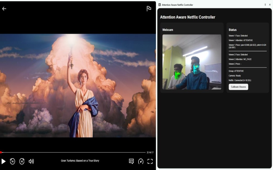Close the Attention Aware Netflix Controller window
The width and height of the screenshot is (273, 170).
[270, 5]
